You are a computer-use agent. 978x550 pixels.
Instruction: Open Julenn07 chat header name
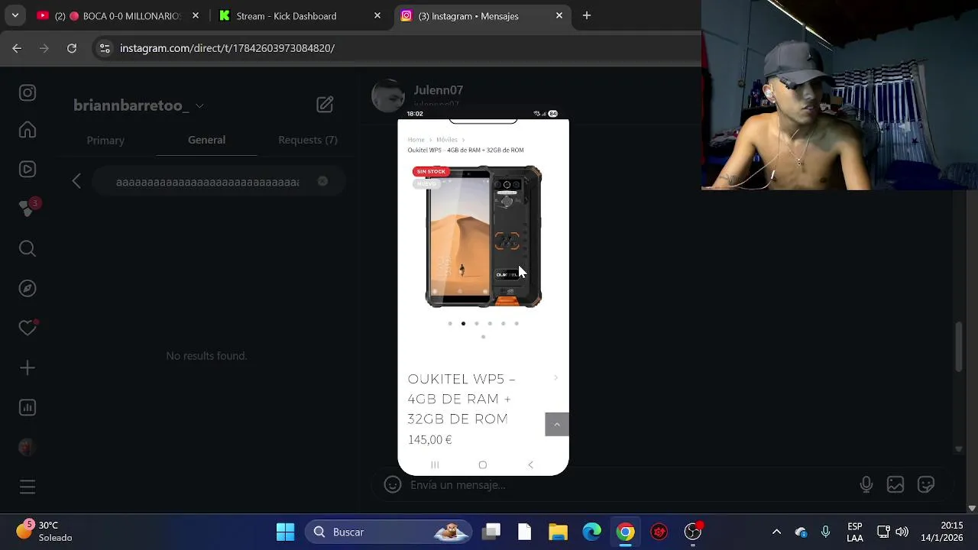point(438,90)
